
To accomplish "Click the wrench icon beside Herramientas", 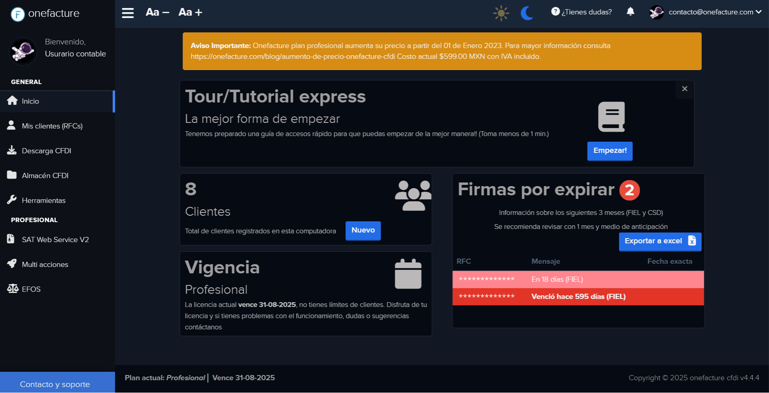I will coord(12,200).
